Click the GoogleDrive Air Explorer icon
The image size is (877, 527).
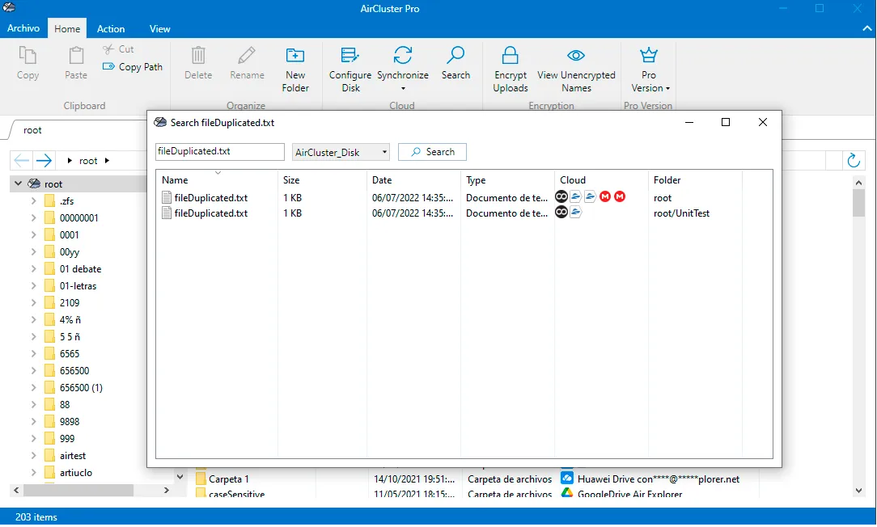pos(567,494)
